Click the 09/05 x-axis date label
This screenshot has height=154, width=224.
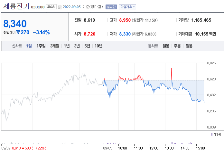pos(107,148)
